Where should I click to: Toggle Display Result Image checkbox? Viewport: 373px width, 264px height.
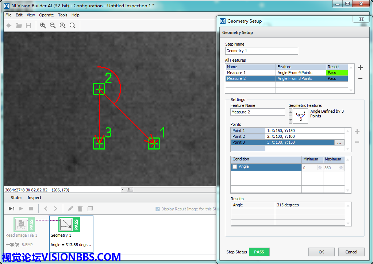(158, 209)
